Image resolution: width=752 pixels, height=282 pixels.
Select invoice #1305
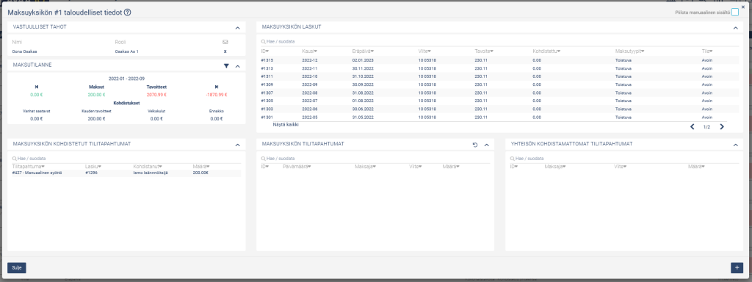499,101
